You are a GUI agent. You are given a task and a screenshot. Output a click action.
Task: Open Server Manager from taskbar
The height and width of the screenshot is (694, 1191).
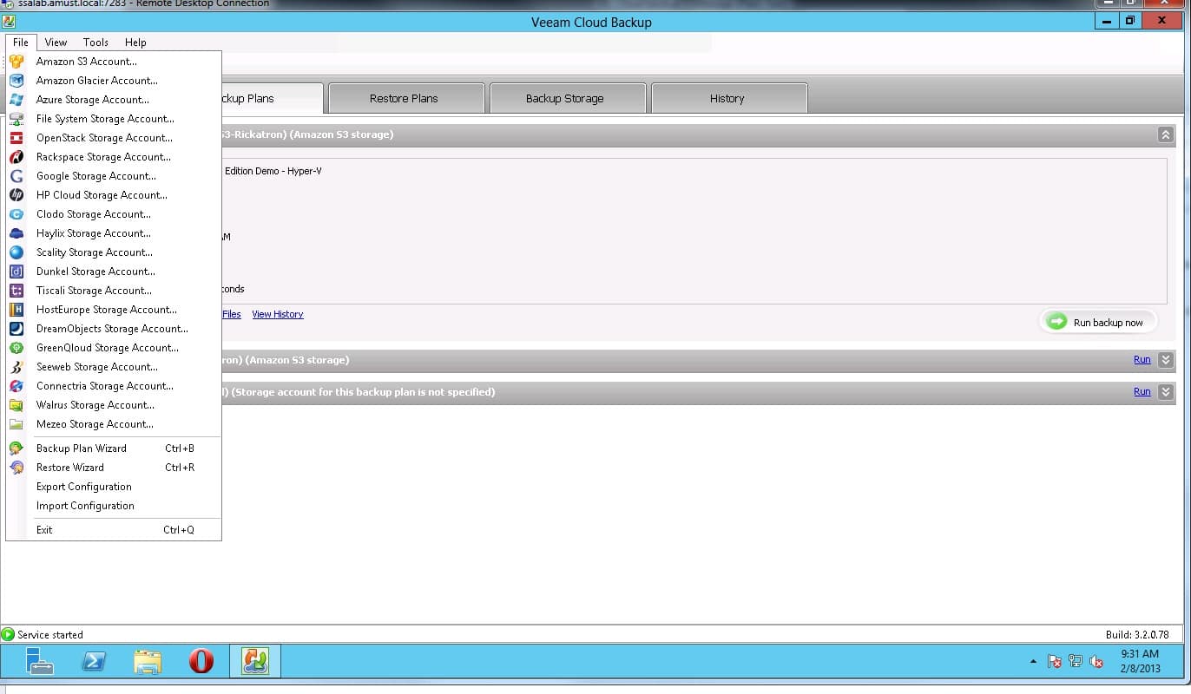[x=39, y=661]
